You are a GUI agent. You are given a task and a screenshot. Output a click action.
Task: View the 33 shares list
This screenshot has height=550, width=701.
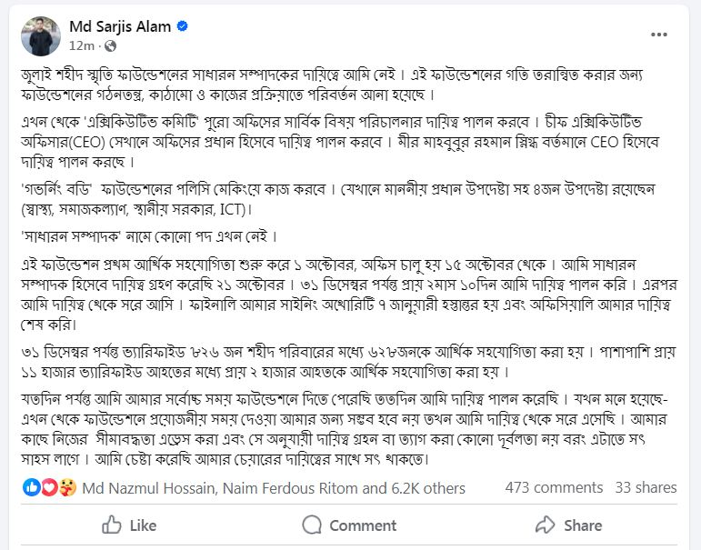tap(646, 488)
